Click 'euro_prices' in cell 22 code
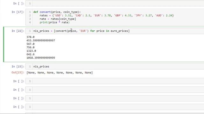The image size is (204, 114). pos(119,31)
